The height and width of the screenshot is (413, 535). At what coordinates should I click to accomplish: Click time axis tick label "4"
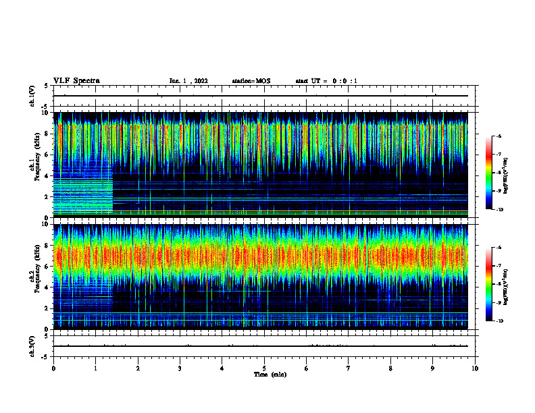tap(222, 368)
